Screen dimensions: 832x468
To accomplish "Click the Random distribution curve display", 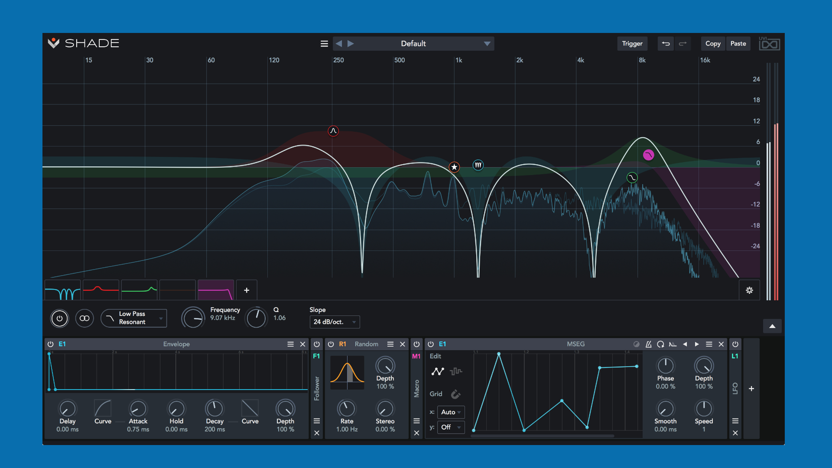I will click(347, 372).
